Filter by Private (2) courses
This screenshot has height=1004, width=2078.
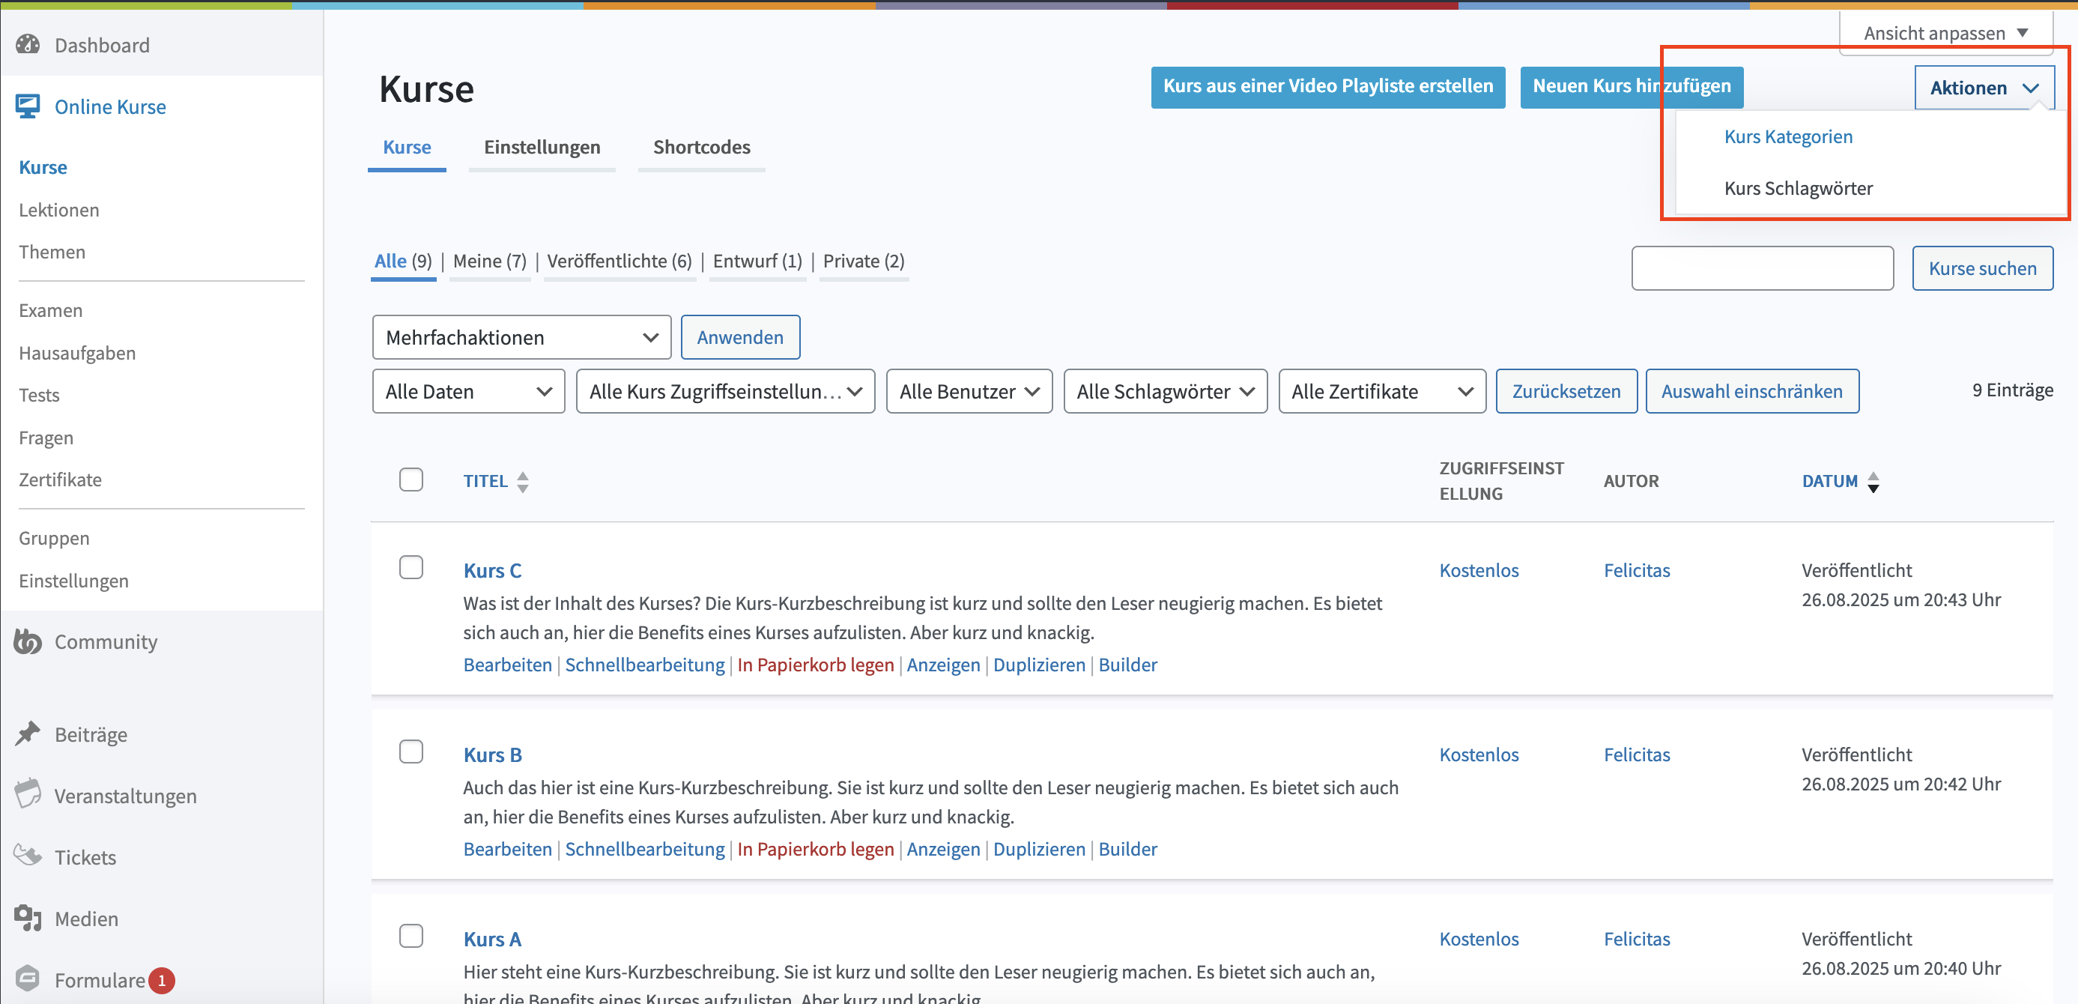[863, 261]
